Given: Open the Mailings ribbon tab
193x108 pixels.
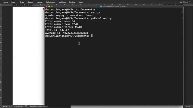Looking at the screenshot, I should click(62, 2).
